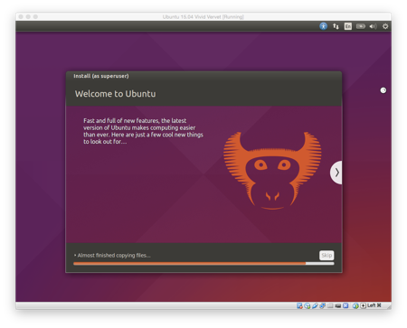Click the orange installation progress bar

point(203,264)
